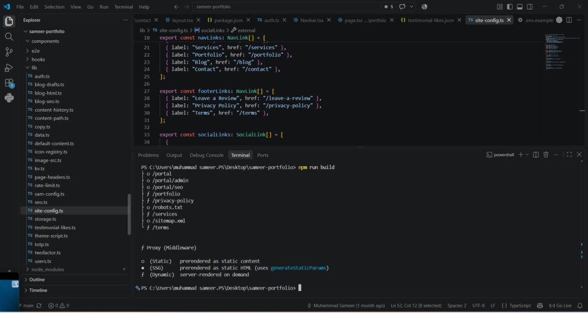Collapse the lib folder
The image size is (588, 313).
coord(28,68)
